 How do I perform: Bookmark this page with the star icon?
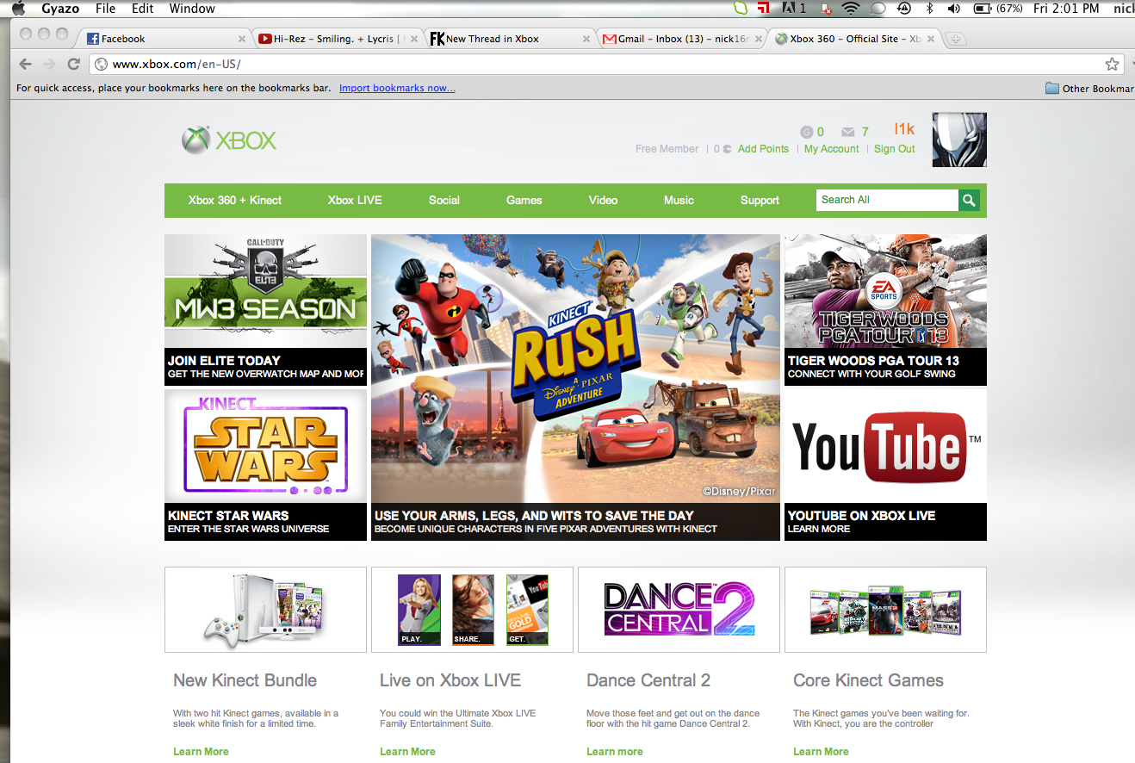[x=1112, y=64]
